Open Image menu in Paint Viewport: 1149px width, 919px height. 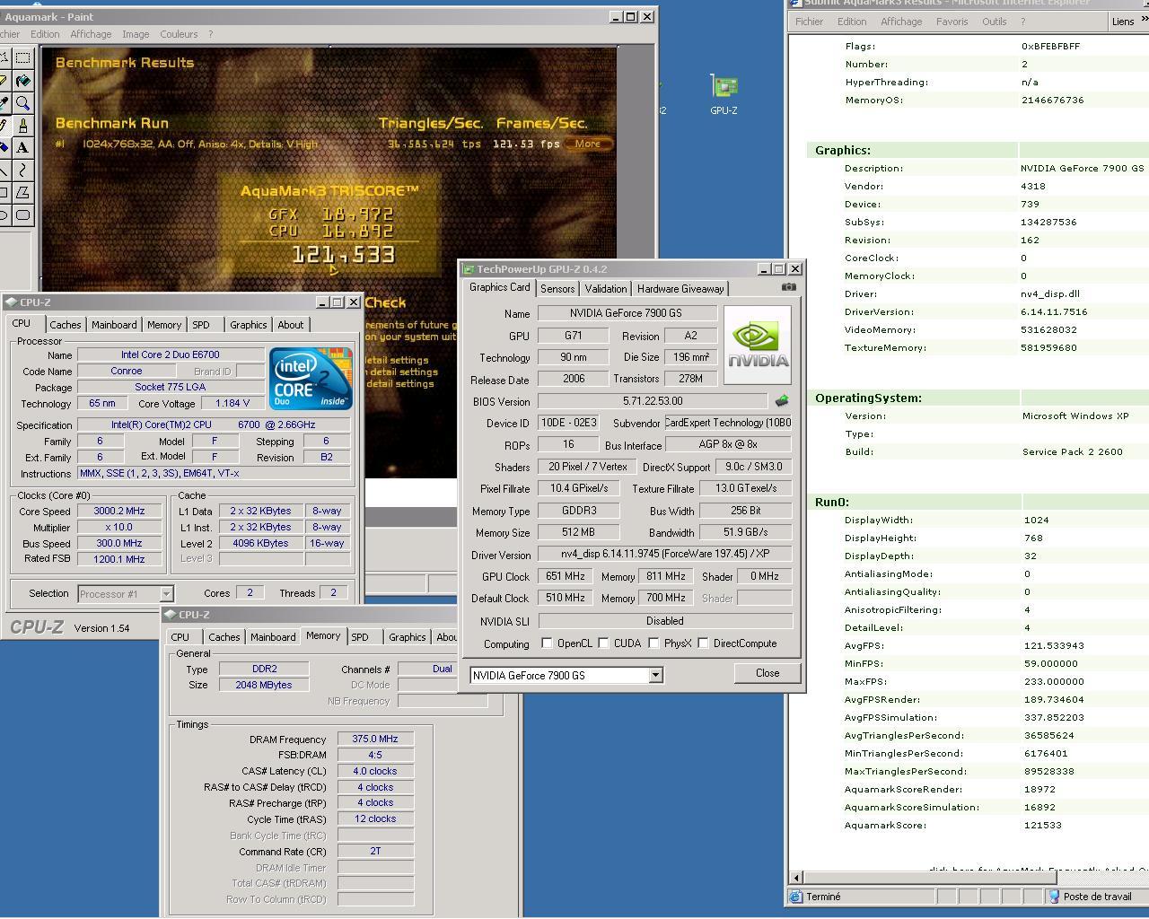pos(136,34)
